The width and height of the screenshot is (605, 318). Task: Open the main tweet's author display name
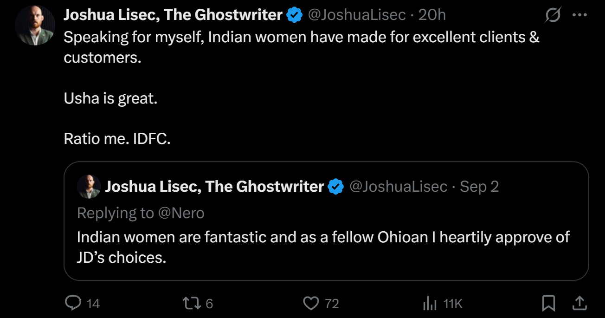coord(173,15)
